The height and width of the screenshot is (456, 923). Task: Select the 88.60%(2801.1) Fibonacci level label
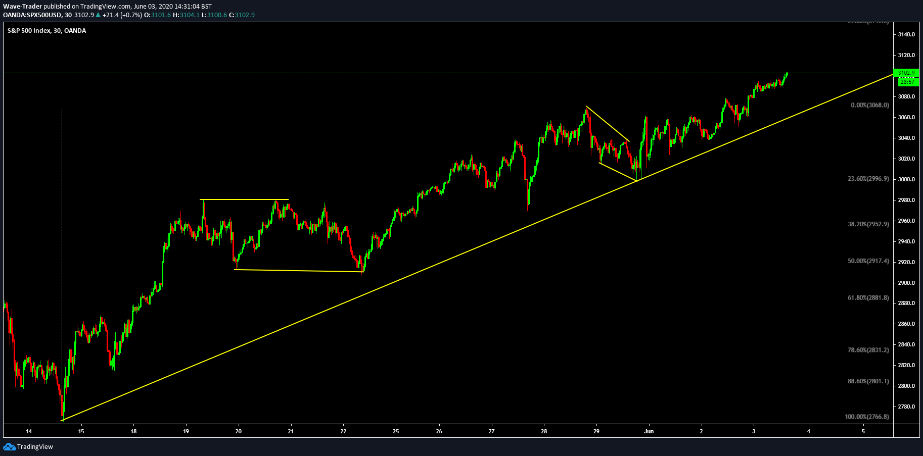868,381
